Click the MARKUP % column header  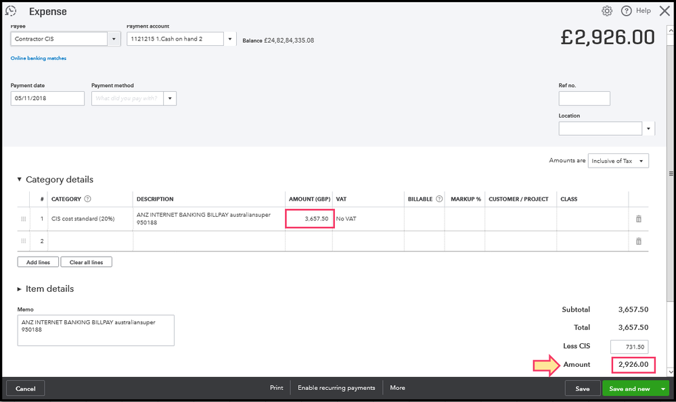click(x=466, y=199)
